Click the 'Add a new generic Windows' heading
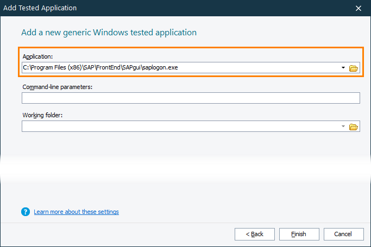Screen dimensions: 371x247 click(x=109, y=33)
